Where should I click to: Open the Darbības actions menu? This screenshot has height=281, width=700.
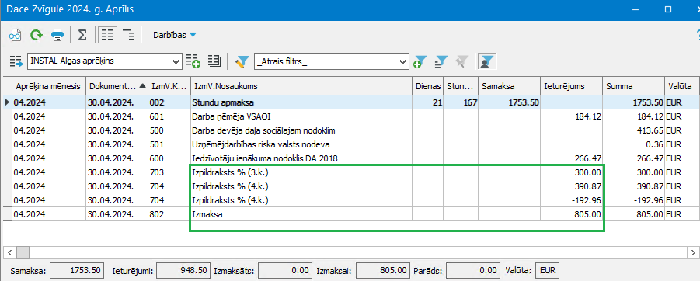(174, 35)
